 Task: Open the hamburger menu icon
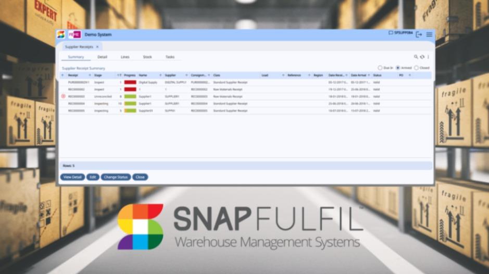[430, 34]
